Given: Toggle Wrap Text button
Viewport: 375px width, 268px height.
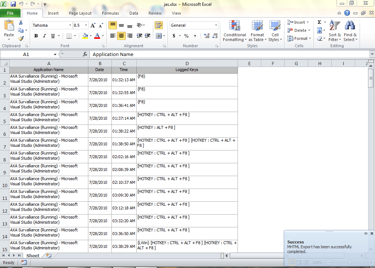Looking at the screenshot, I should pyautogui.click(x=158, y=25).
